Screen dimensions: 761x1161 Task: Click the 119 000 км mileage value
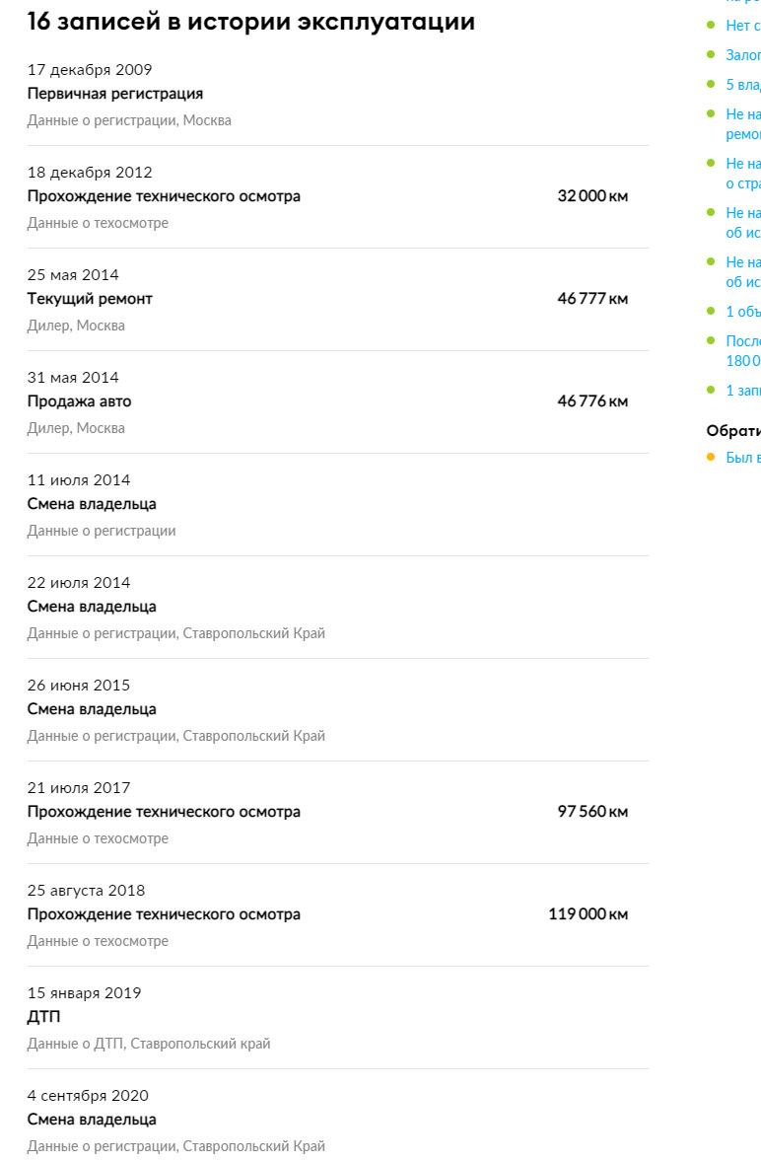tap(588, 914)
